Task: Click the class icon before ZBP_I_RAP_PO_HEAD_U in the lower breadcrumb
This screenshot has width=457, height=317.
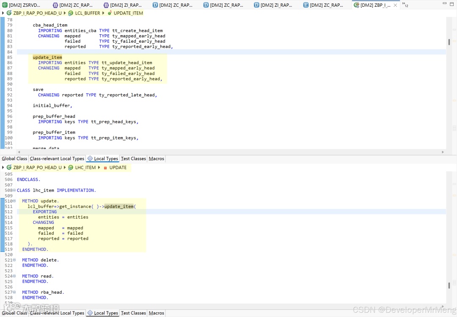Action: (x=9, y=167)
